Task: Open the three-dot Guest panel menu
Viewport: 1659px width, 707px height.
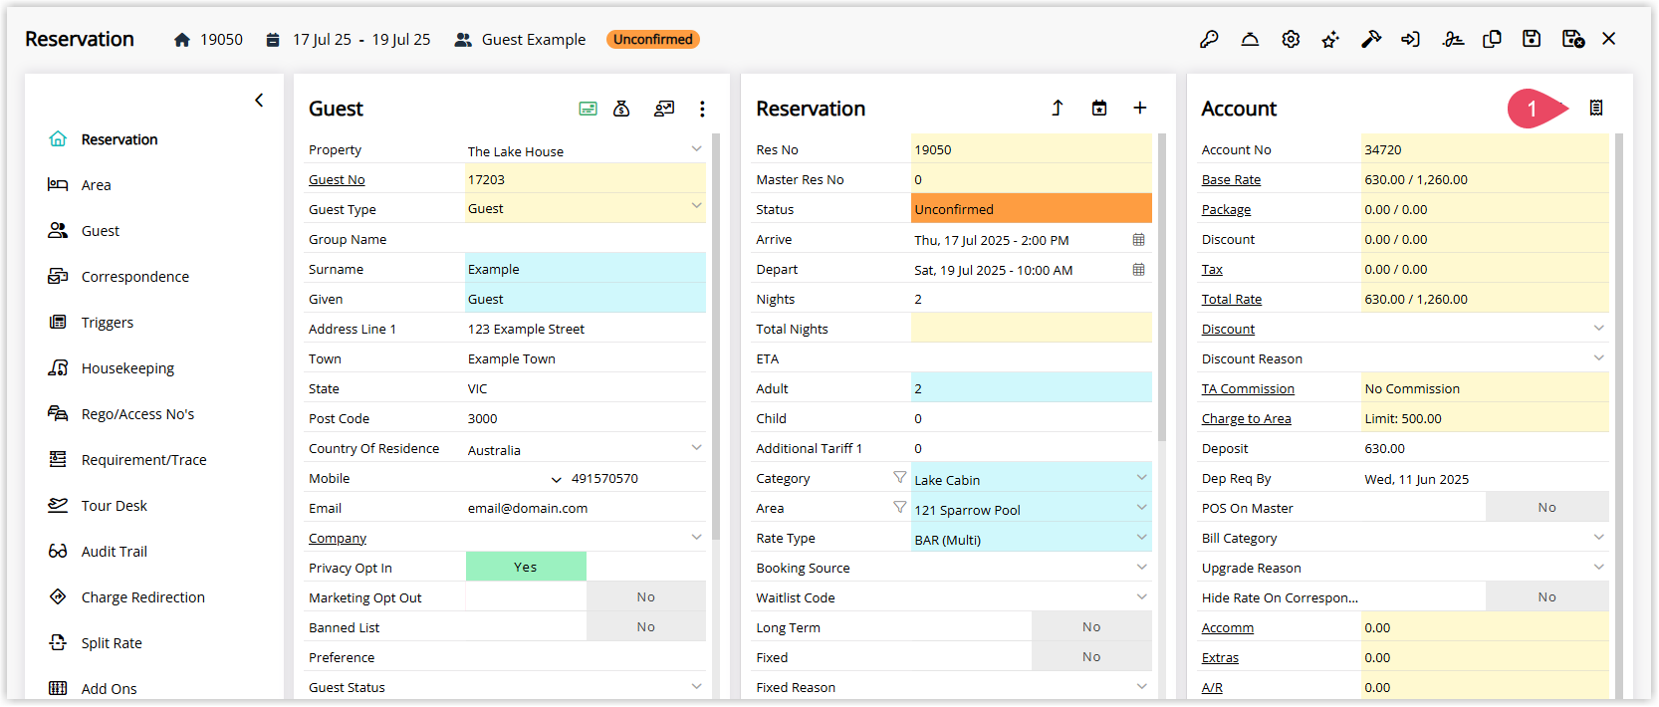Action: point(702,109)
